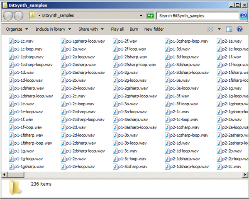Select file p1-2fsharp-loop.wav
The width and height of the screenshot is (249, 199).
[x=134, y=65]
